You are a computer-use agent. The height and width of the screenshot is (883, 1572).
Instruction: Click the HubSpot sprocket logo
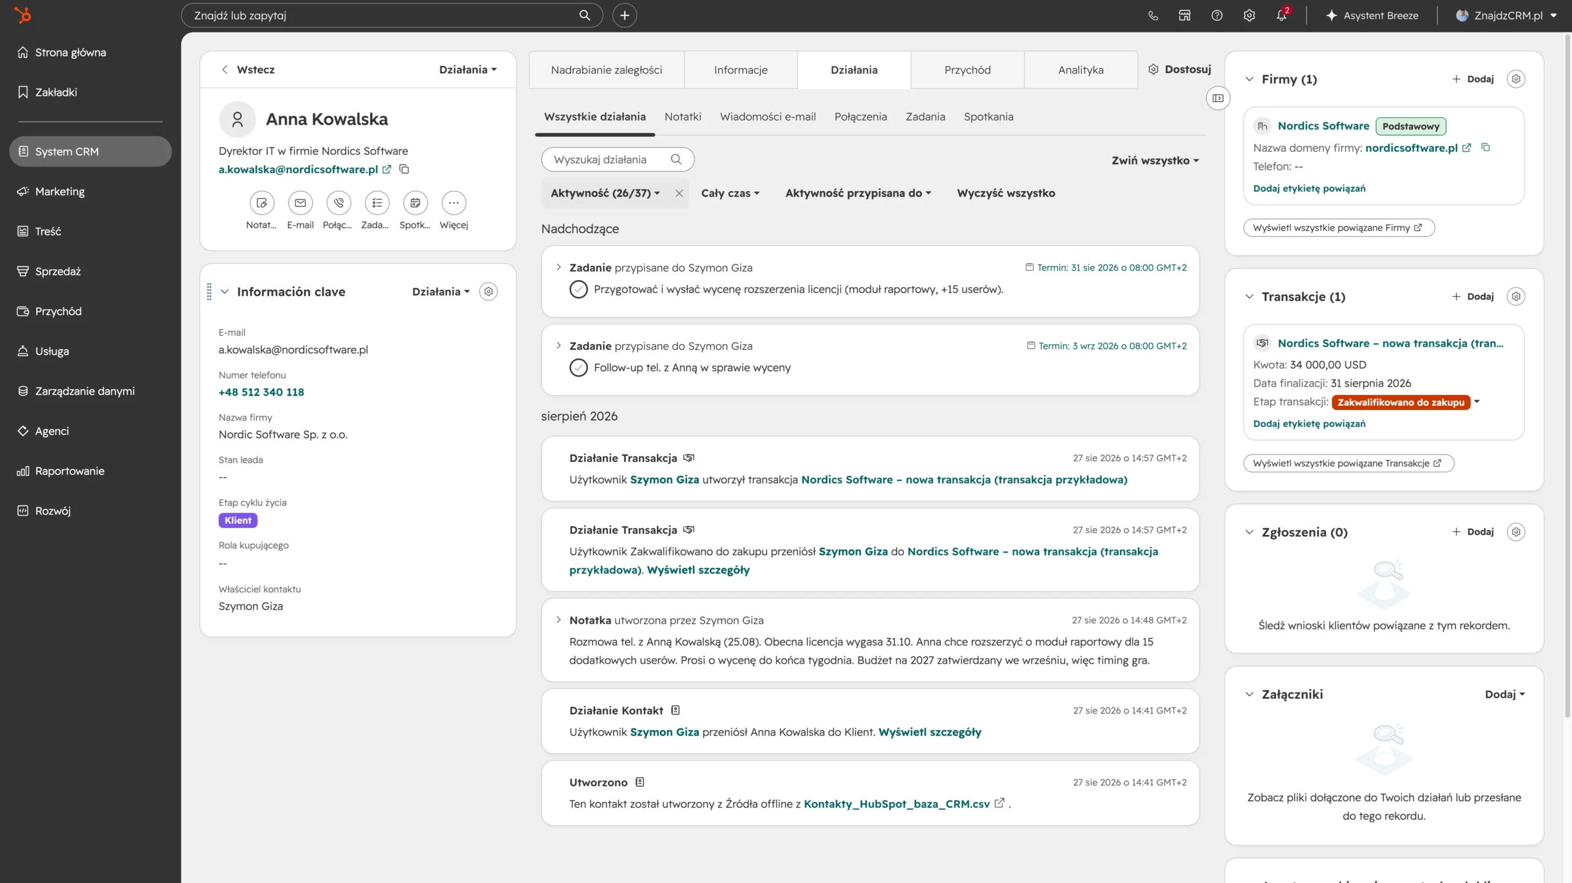(23, 15)
